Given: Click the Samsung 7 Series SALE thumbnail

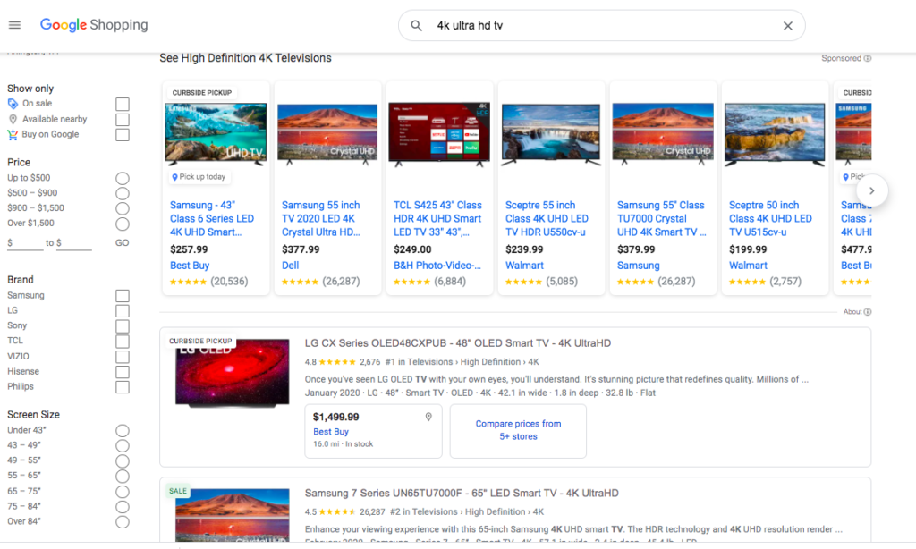Looking at the screenshot, I should tap(232, 514).
